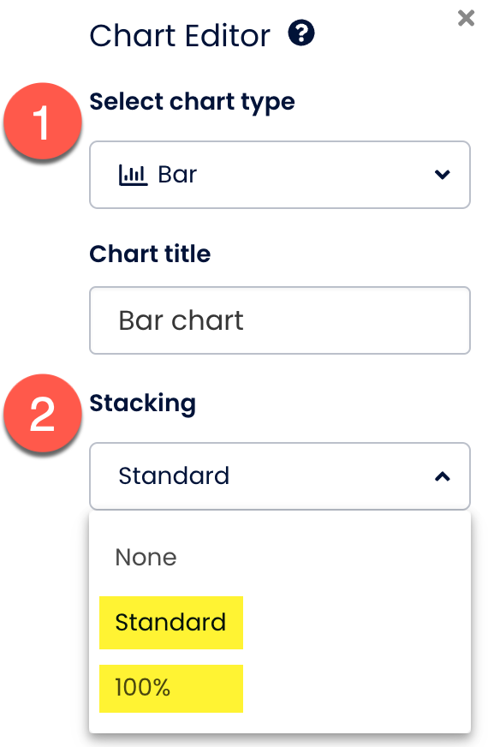
Task: Select 100% stacking option
Action: point(171,689)
